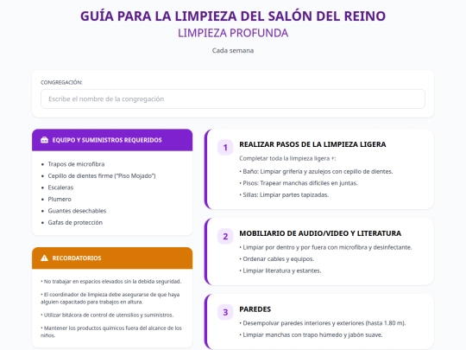This screenshot has height=350, width=466.
Task: Click the 'Paredes' heading
Action: (x=255, y=309)
